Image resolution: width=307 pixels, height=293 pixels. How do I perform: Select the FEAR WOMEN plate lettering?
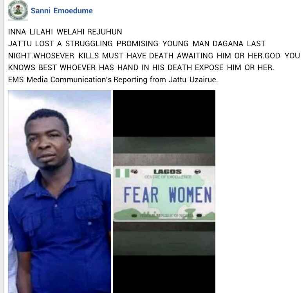[168, 195]
